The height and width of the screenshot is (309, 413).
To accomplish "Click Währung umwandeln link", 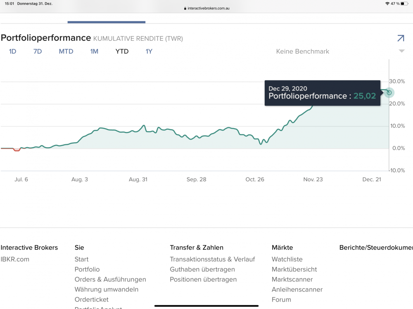I will [107, 289].
